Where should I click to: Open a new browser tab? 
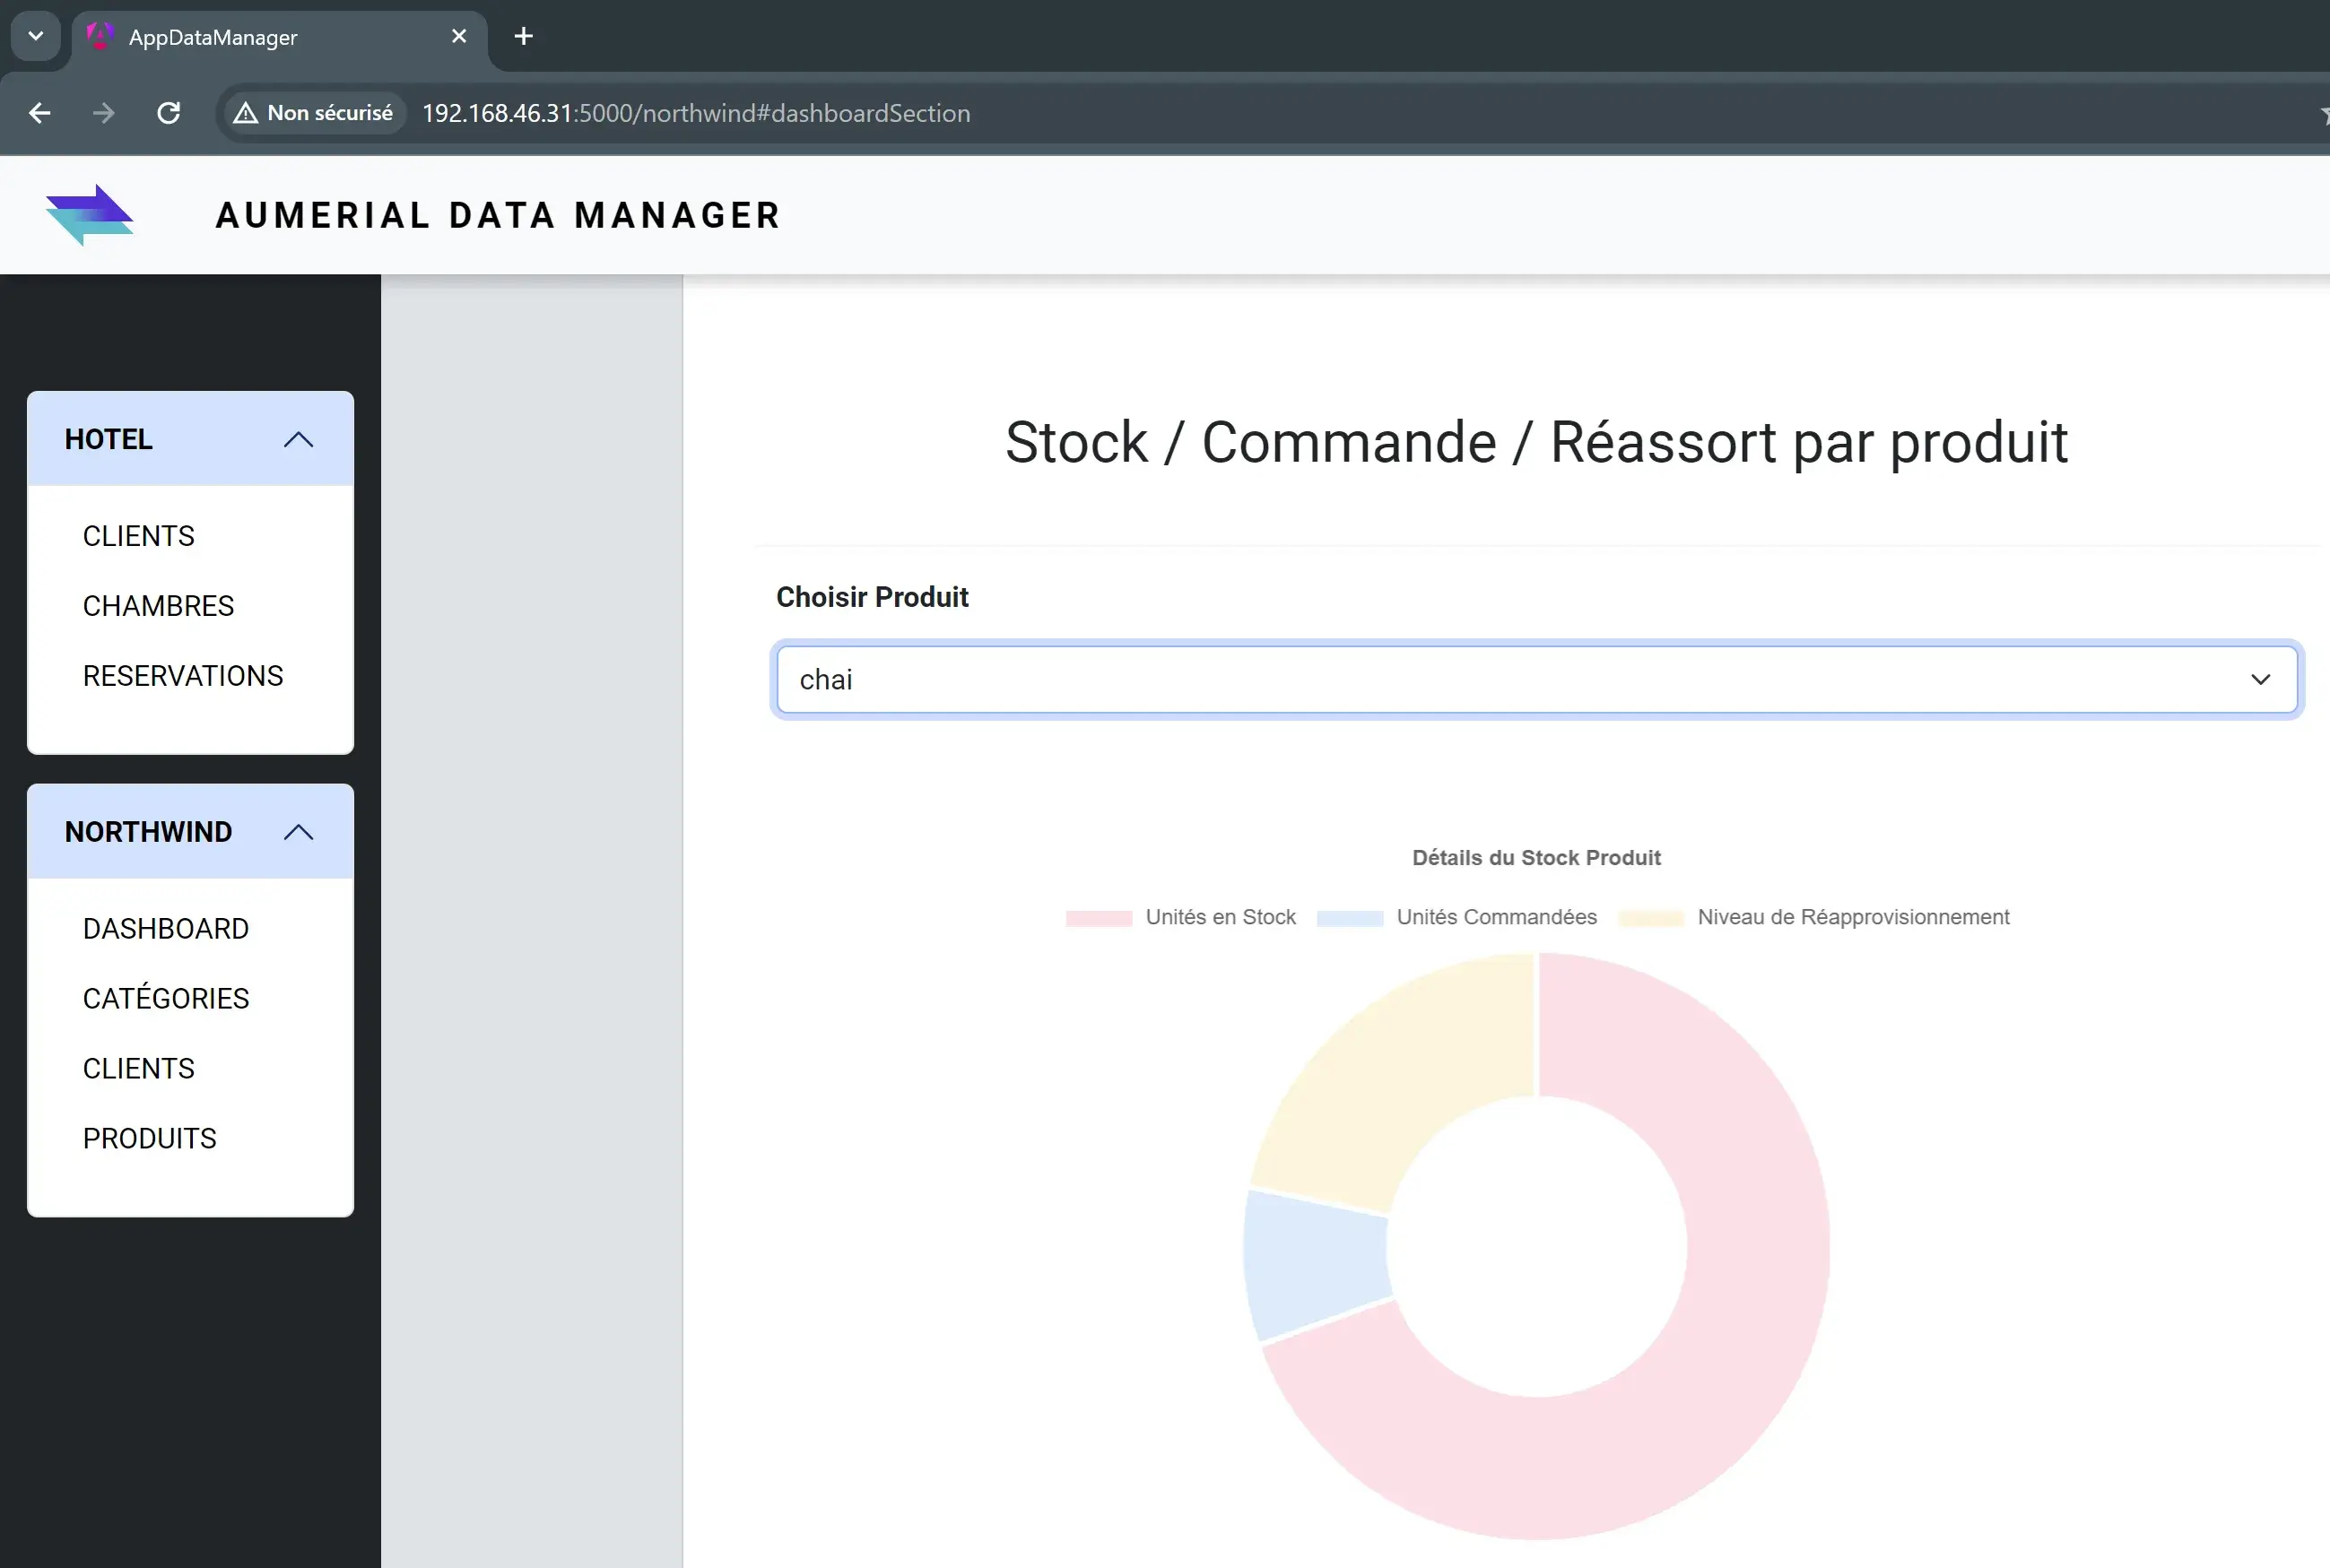click(523, 36)
